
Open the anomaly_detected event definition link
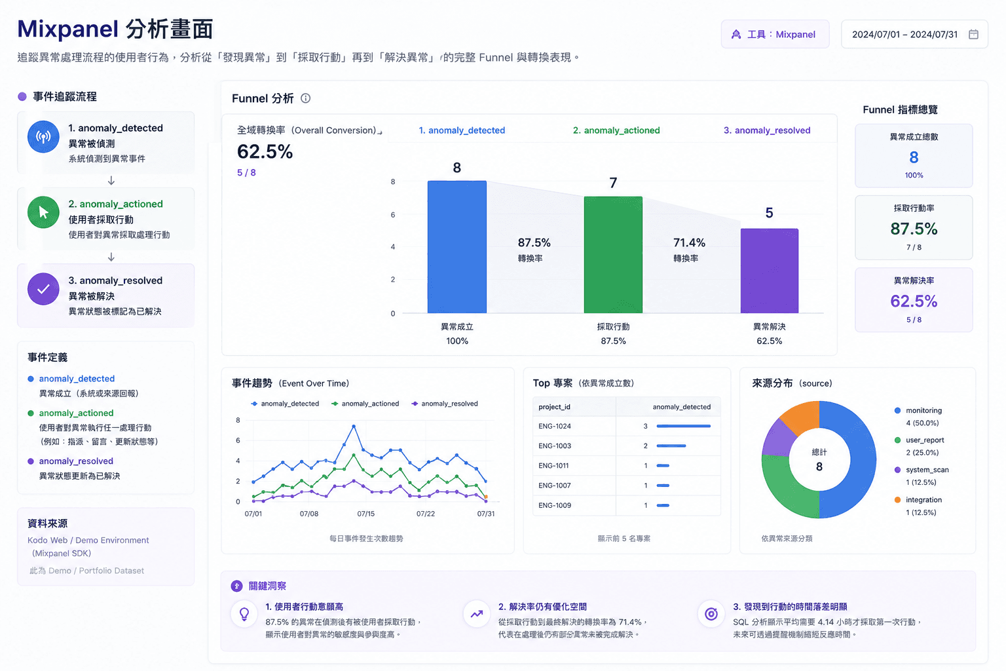[x=77, y=379]
